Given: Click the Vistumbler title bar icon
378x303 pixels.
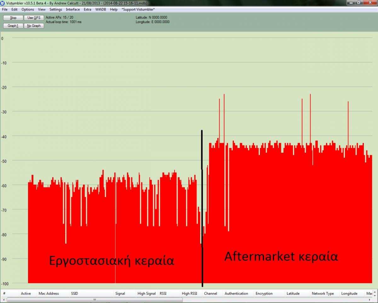Looking at the screenshot, I should point(3,3).
